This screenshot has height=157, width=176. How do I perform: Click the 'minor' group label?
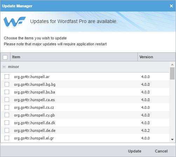point(13,67)
